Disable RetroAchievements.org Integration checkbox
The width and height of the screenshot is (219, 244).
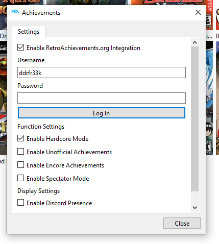tap(20, 47)
